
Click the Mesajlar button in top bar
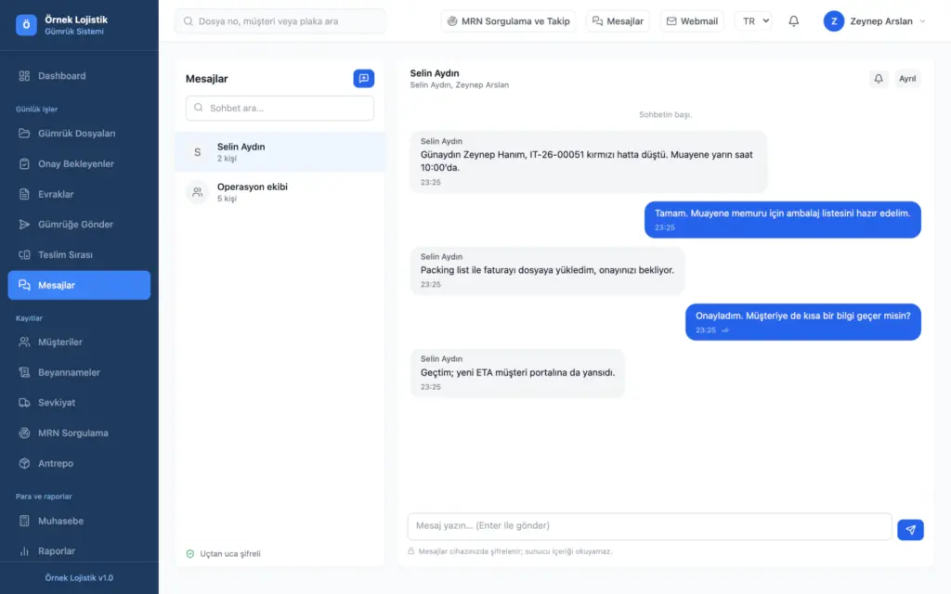618,21
